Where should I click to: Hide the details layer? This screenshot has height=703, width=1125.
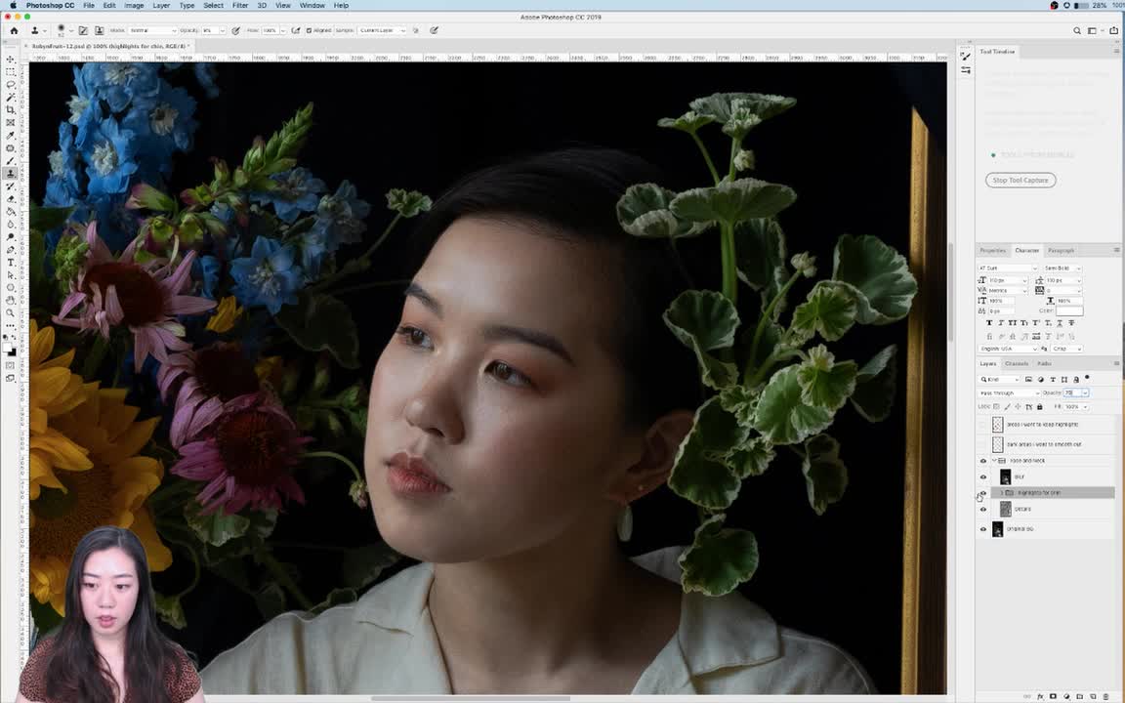click(983, 509)
